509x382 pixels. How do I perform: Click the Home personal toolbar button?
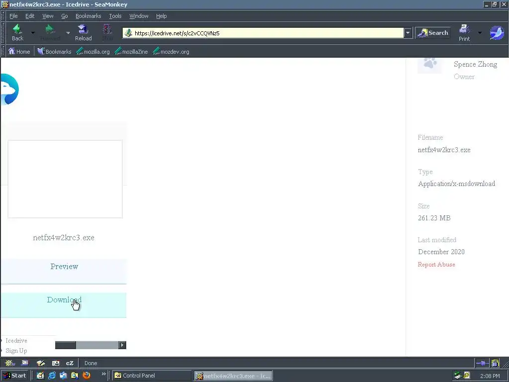[x=19, y=51]
